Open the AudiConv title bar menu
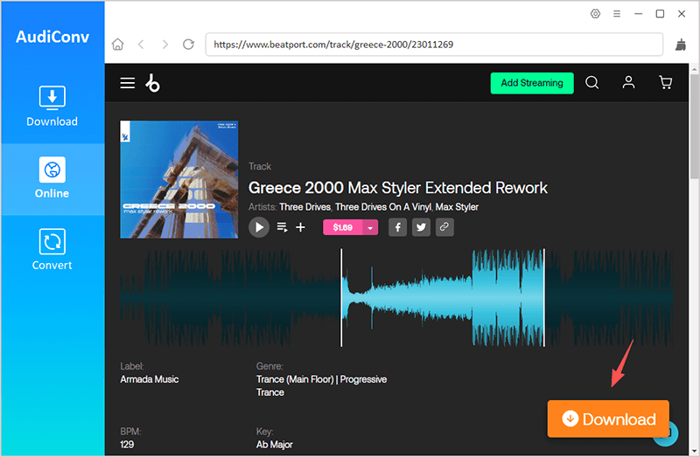The image size is (700, 457). tap(617, 14)
